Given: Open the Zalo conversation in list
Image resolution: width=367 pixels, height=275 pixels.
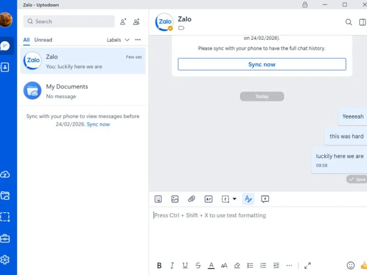Looking at the screenshot, I should point(83,61).
